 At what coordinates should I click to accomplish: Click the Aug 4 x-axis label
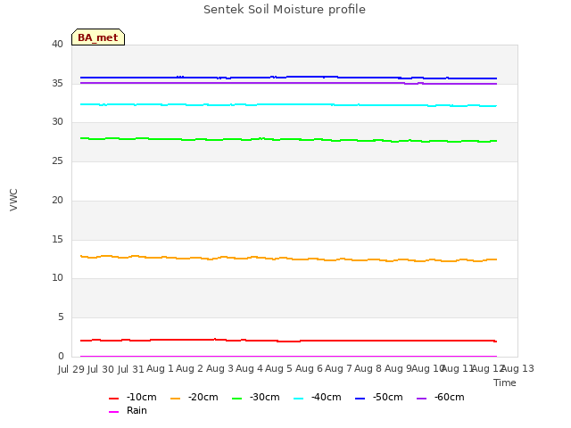249,368
